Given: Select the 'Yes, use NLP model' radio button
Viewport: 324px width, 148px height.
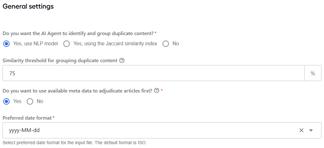Looking at the screenshot, I should [7, 44].
